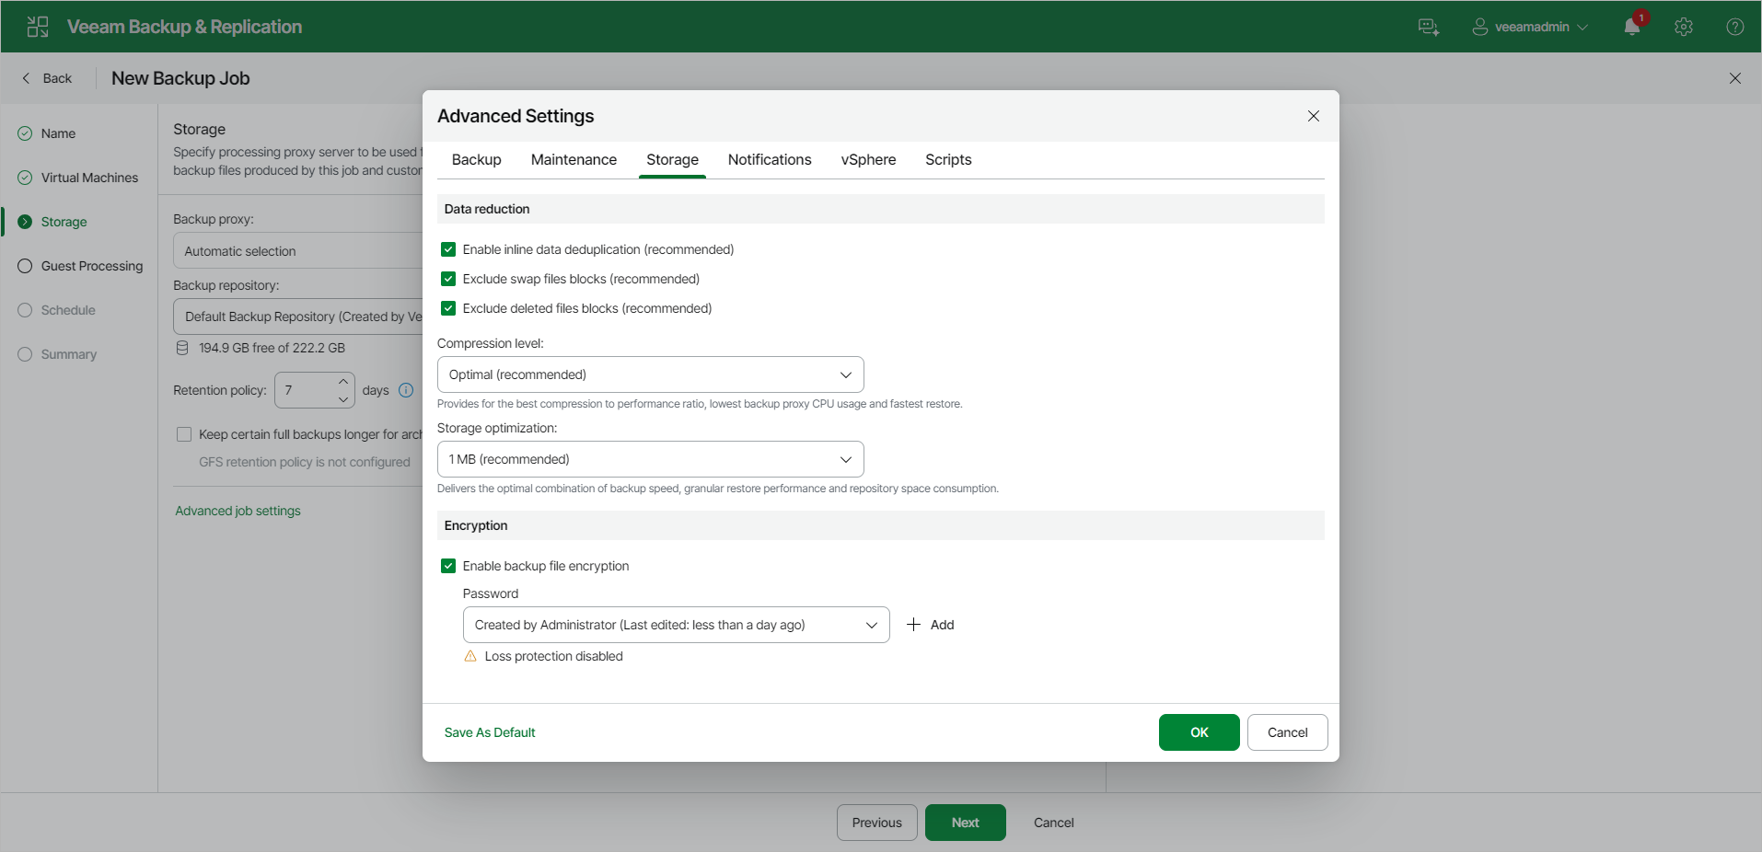
Task: Click Cancel in the wizard footer
Action: (1054, 823)
